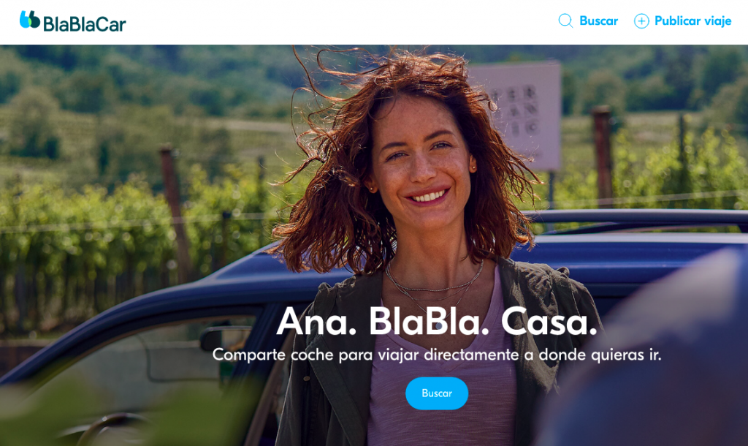Open the Buscar link in header

(598, 20)
